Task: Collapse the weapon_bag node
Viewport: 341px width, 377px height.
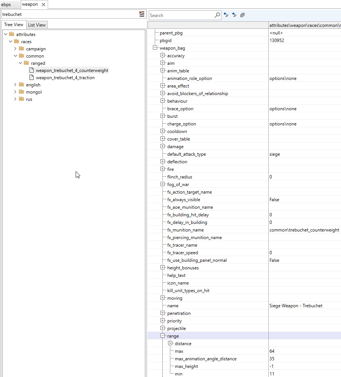Action: point(155,48)
